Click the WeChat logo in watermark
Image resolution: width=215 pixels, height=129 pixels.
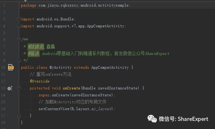152,119
